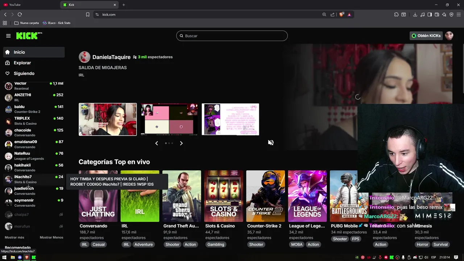The height and width of the screenshot is (261, 464).
Task: Open ANZETHI channel in followed list
Action: tap(34, 97)
